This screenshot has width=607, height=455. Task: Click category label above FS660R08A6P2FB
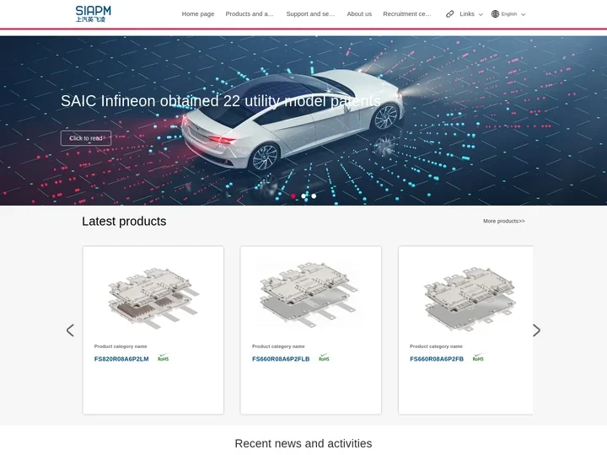point(437,346)
